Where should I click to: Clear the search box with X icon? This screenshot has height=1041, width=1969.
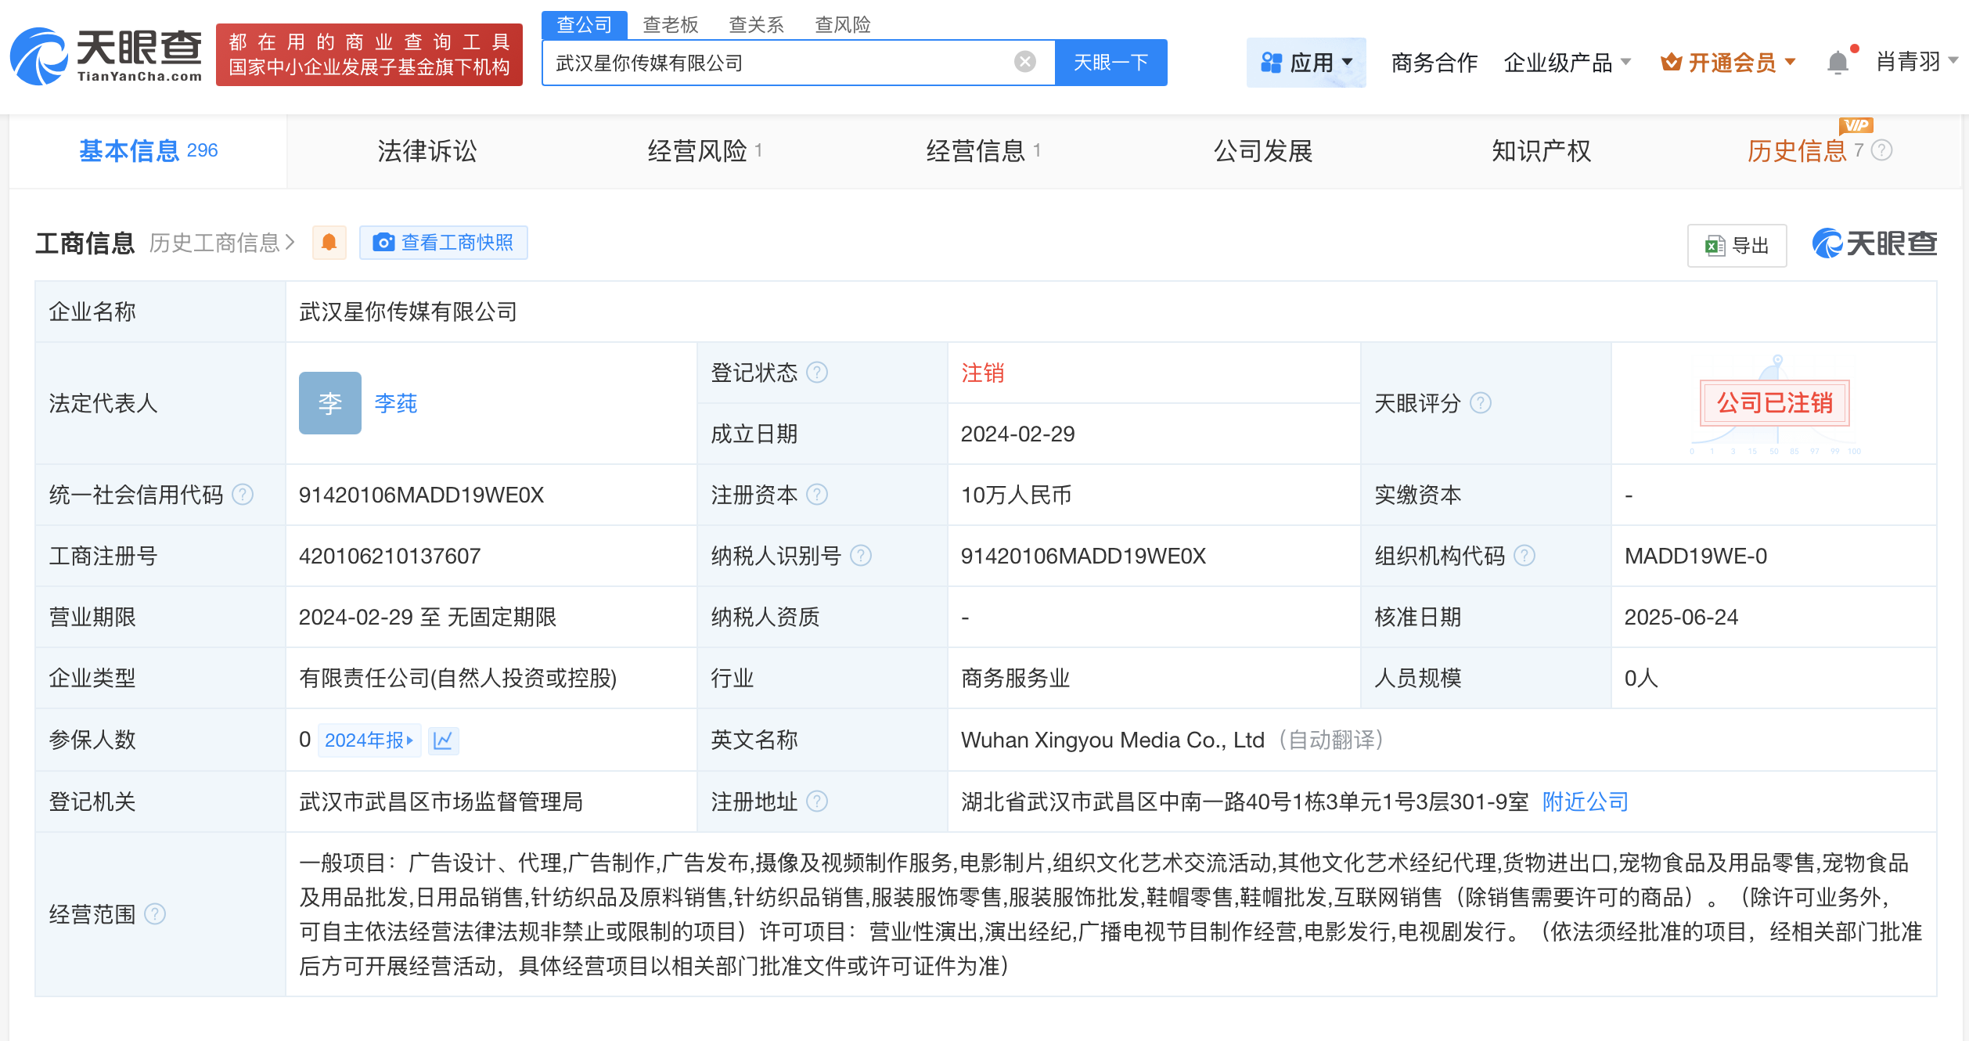1024,62
